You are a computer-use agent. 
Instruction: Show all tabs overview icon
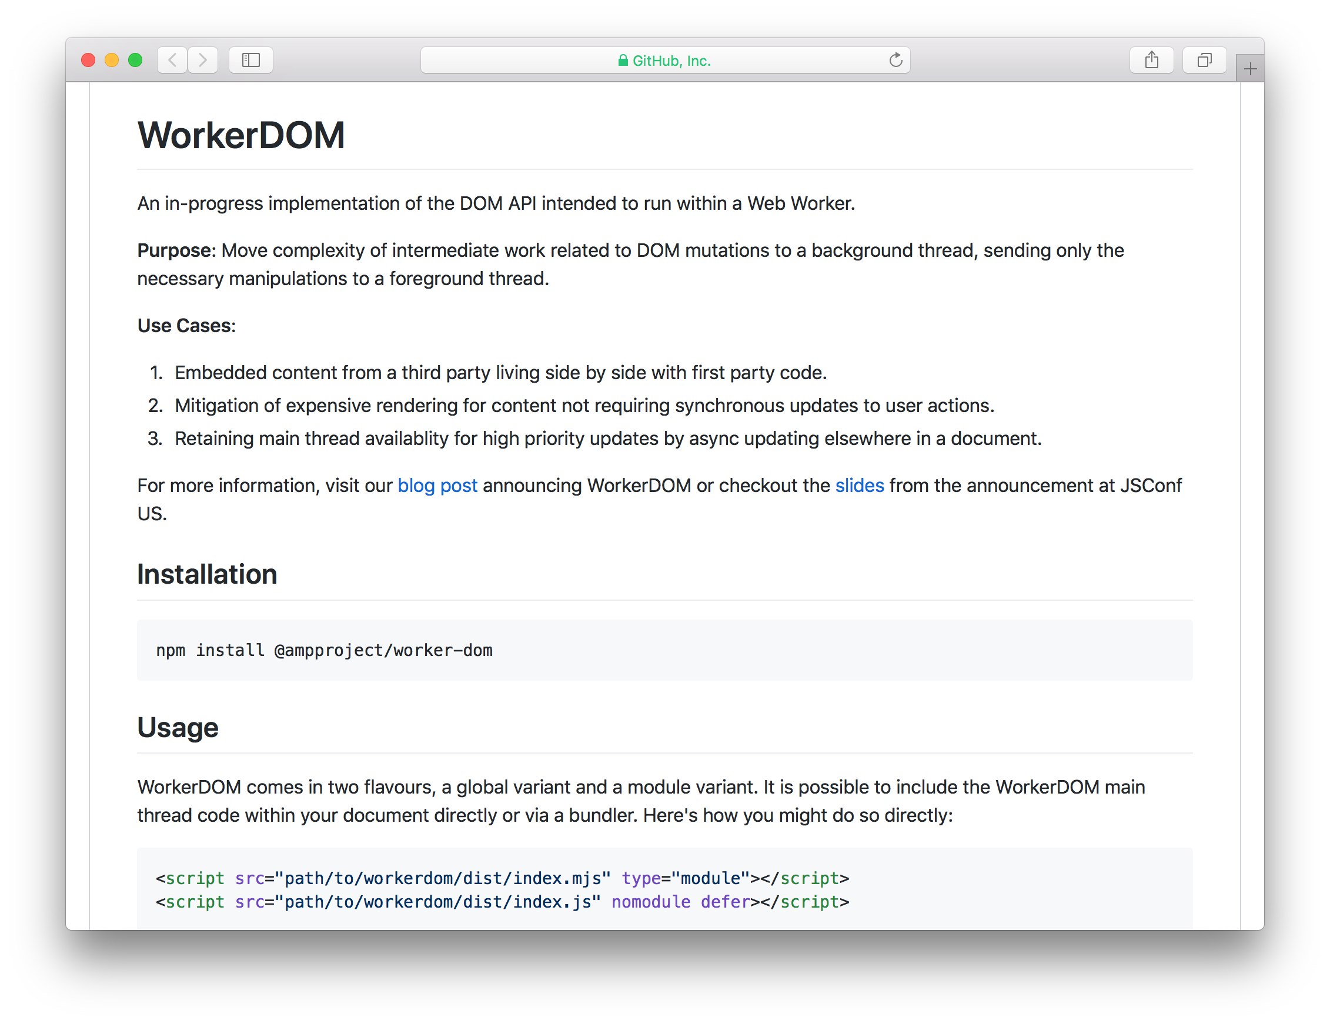(x=1204, y=59)
